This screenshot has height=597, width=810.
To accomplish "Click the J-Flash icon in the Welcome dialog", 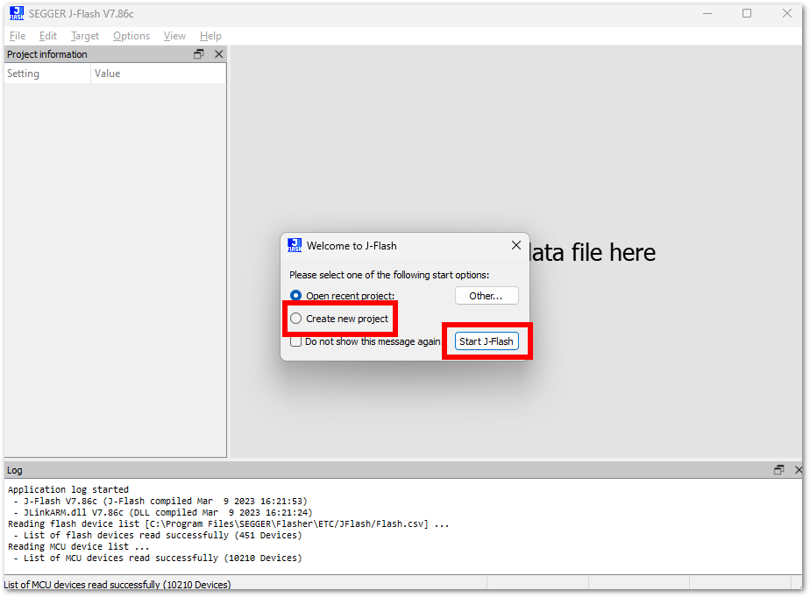I will [x=295, y=246].
